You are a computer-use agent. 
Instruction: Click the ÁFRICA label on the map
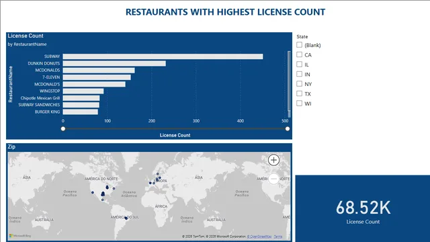tap(161, 206)
